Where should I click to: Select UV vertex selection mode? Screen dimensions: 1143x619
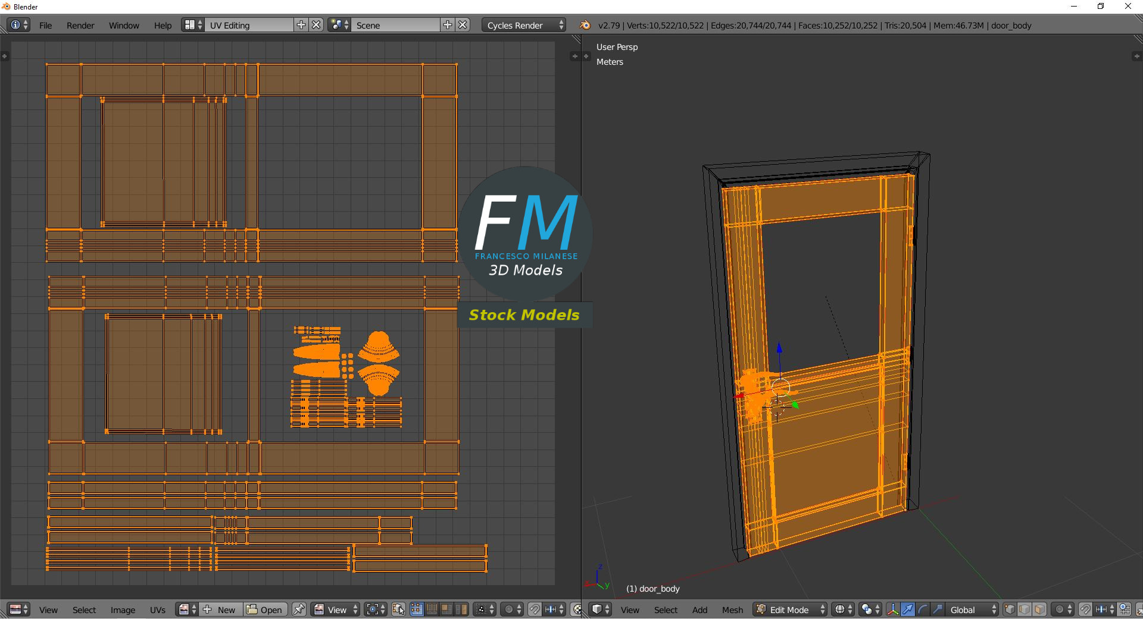(417, 609)
